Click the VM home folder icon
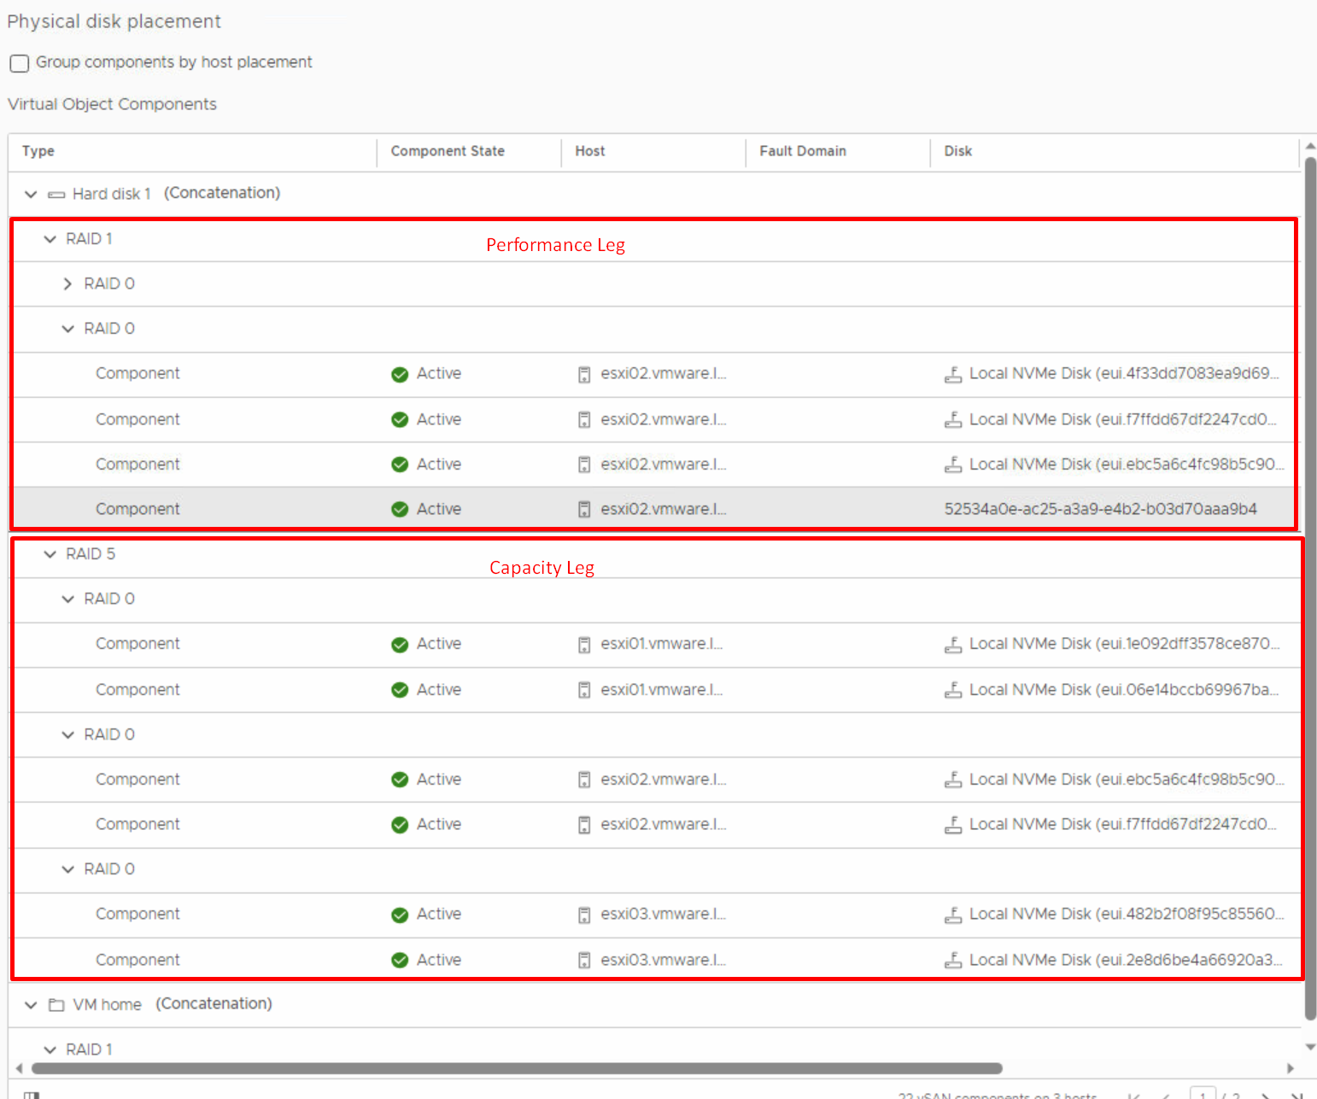 click(x=56, y=1004)
